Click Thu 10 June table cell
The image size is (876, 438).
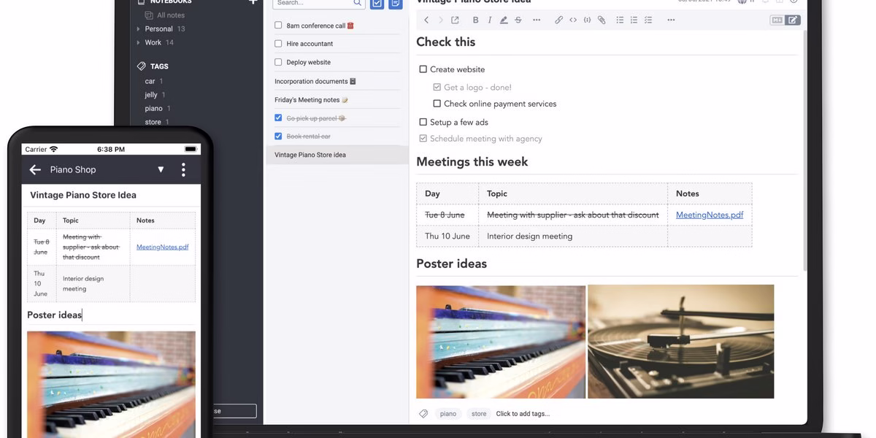(447, 237)
